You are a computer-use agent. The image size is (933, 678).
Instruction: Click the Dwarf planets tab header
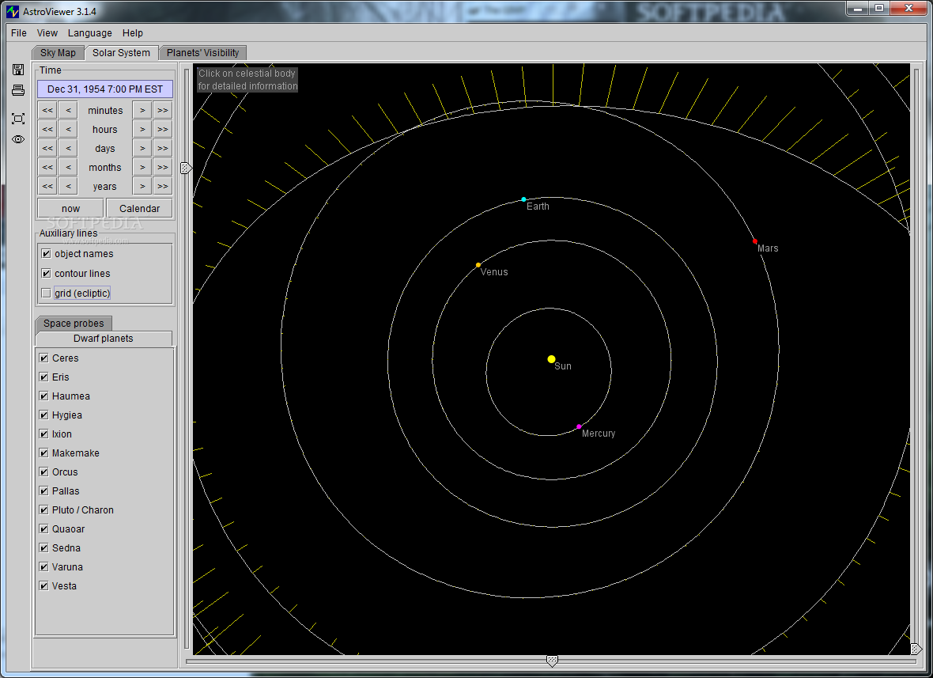[104, 338]
